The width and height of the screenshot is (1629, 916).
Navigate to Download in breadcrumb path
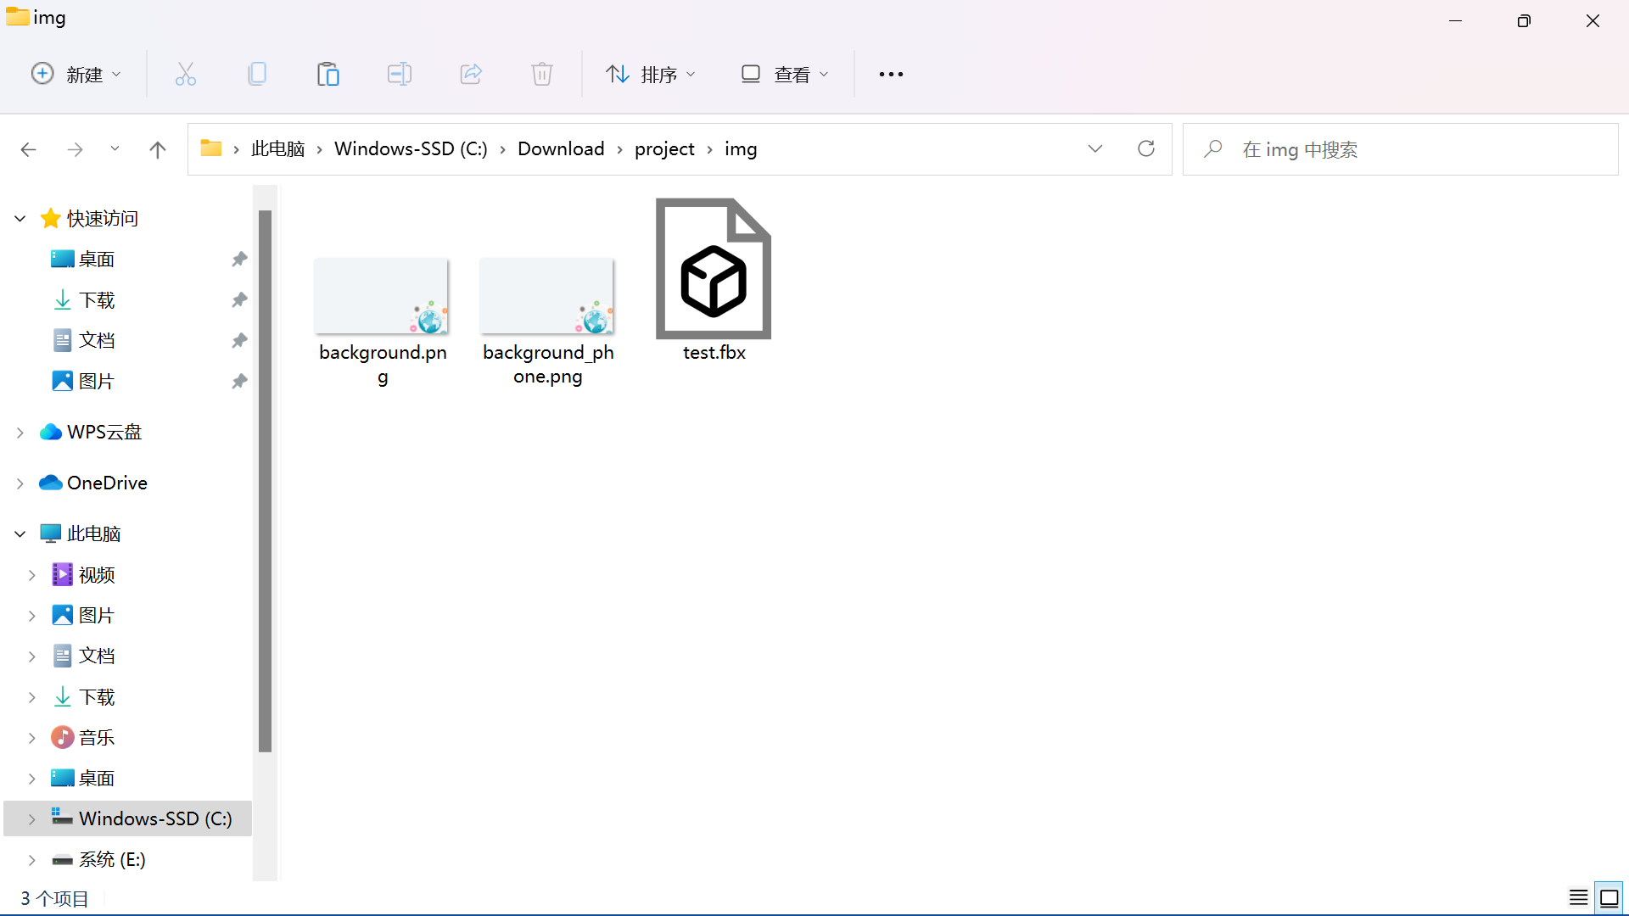pos(561,149)
